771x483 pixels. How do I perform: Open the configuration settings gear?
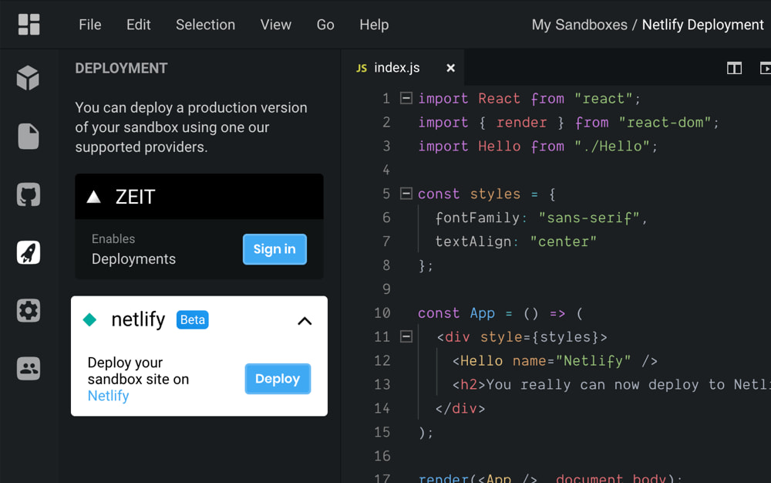pos(29,310)
